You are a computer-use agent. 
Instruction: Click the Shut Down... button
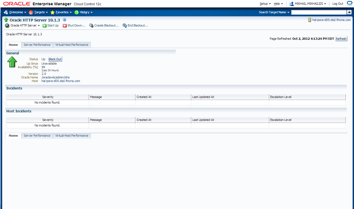(74, 25)
